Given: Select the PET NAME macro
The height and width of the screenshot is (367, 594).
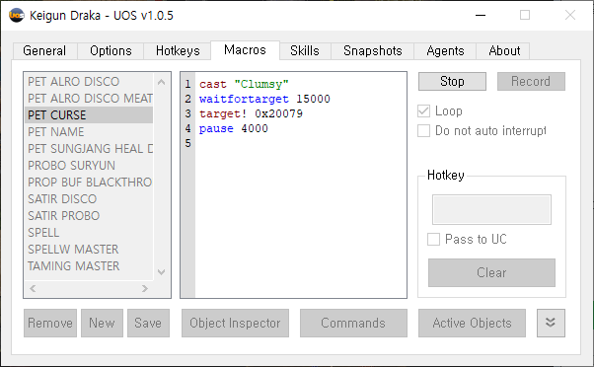Looking at the screenshot, I should (89, 132).
